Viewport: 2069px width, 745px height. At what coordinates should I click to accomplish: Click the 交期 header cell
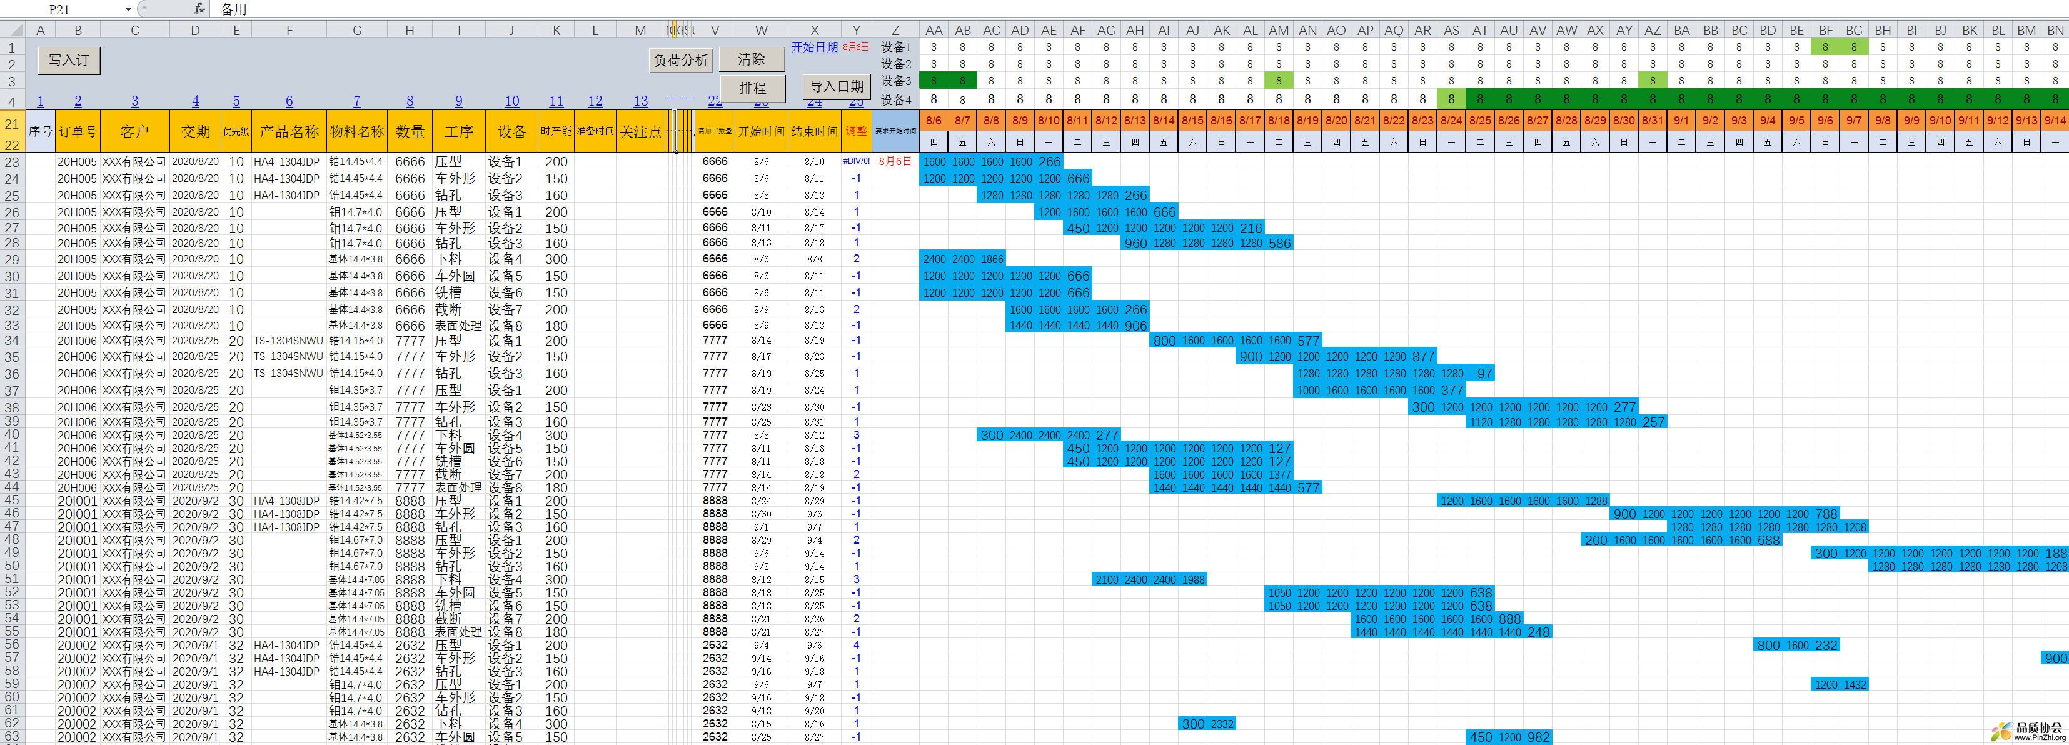click(195, 131)
